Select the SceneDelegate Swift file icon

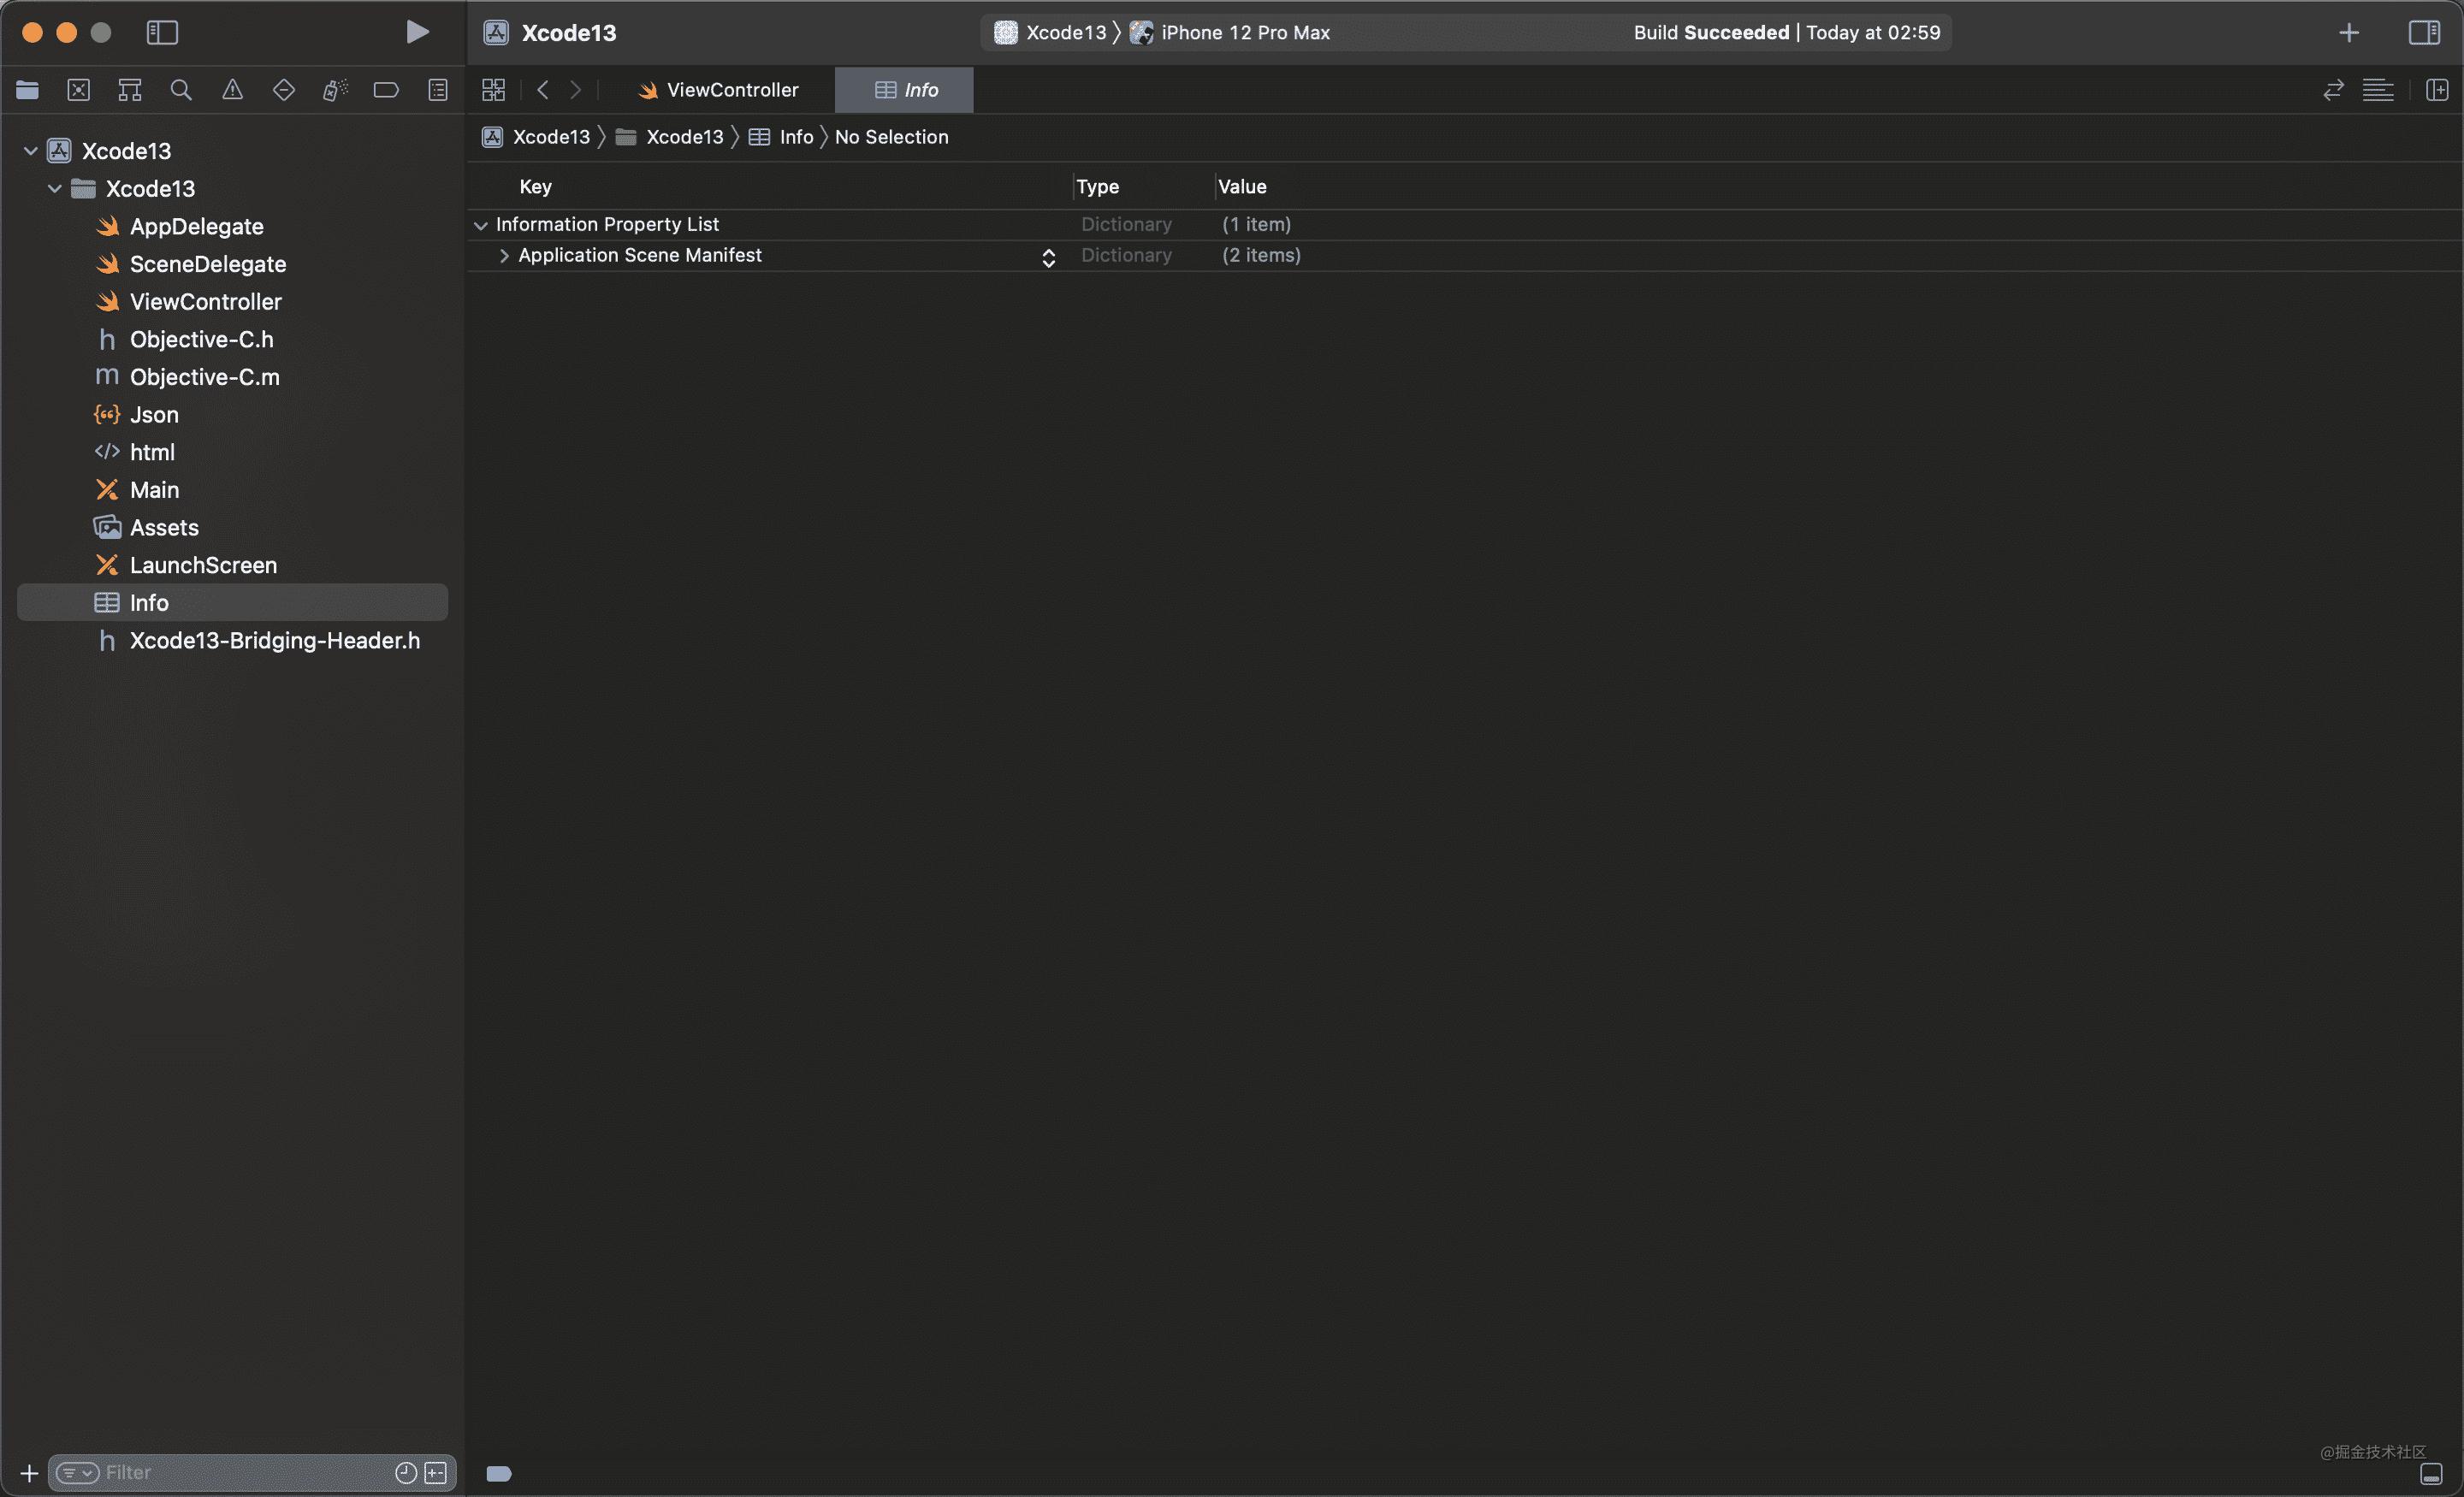coord(105,263)
